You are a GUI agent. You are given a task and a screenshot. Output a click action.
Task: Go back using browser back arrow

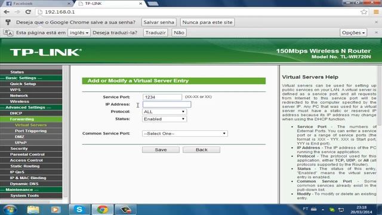(x=7, y=12)
